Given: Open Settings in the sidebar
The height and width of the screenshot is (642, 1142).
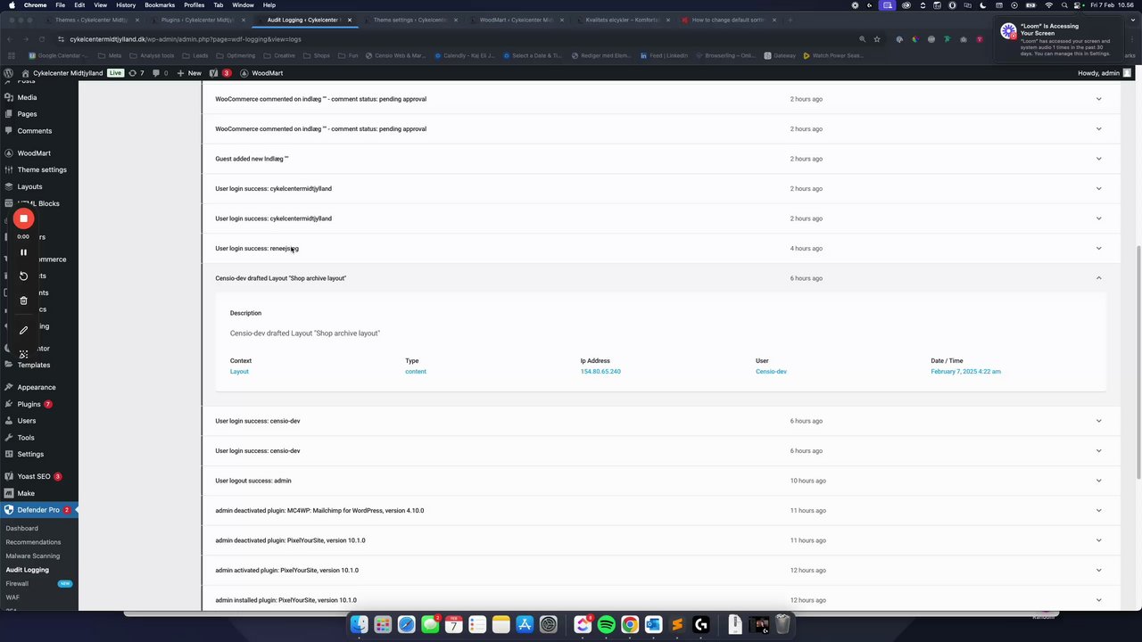Looking at the screenshot, I should click(30, 454).
